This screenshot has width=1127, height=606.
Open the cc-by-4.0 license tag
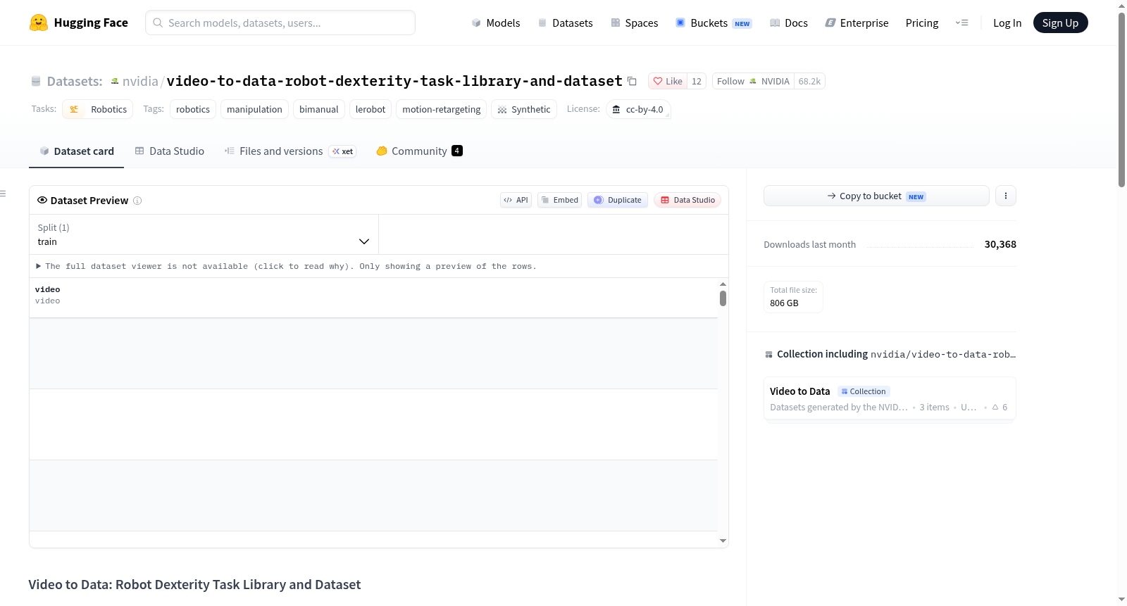point(638,110)
